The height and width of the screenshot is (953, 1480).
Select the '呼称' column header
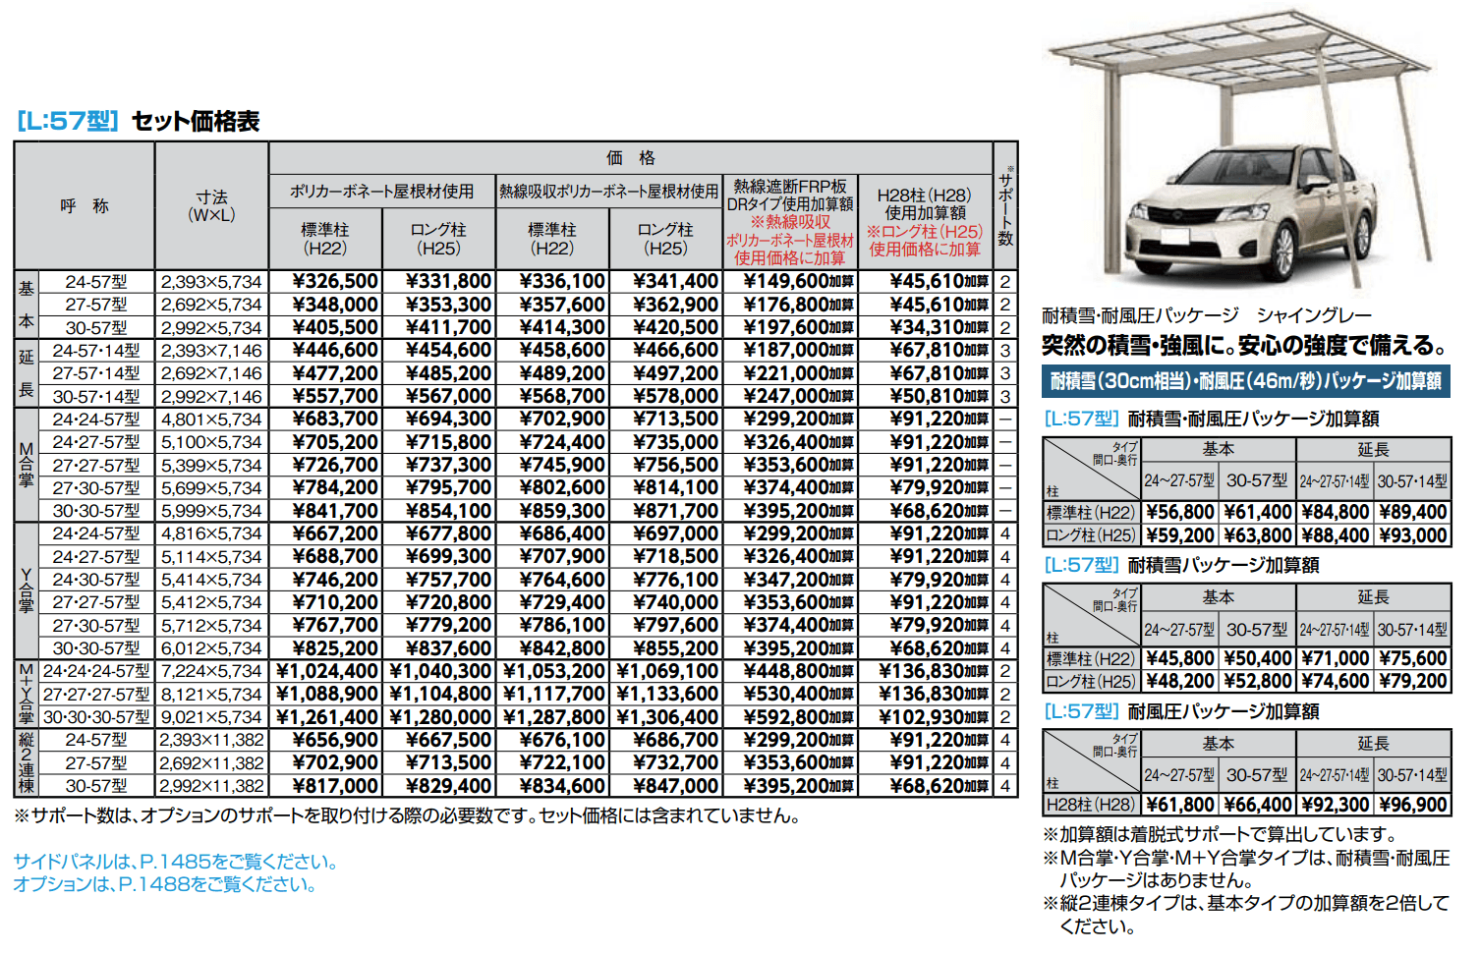[85, 206]
